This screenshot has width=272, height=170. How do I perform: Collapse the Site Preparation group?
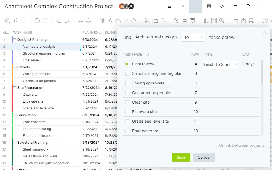point(15,88)
